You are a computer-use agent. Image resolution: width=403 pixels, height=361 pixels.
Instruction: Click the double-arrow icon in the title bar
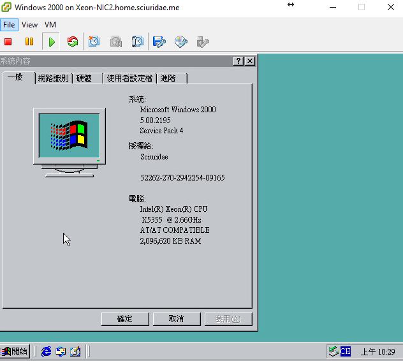[x=291, y=4]
